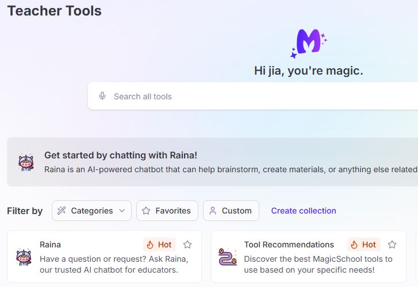Star the Tool Recommendations tool as a favorite
Viewport: 418px width, 287px height.
[x=392, y=245]
